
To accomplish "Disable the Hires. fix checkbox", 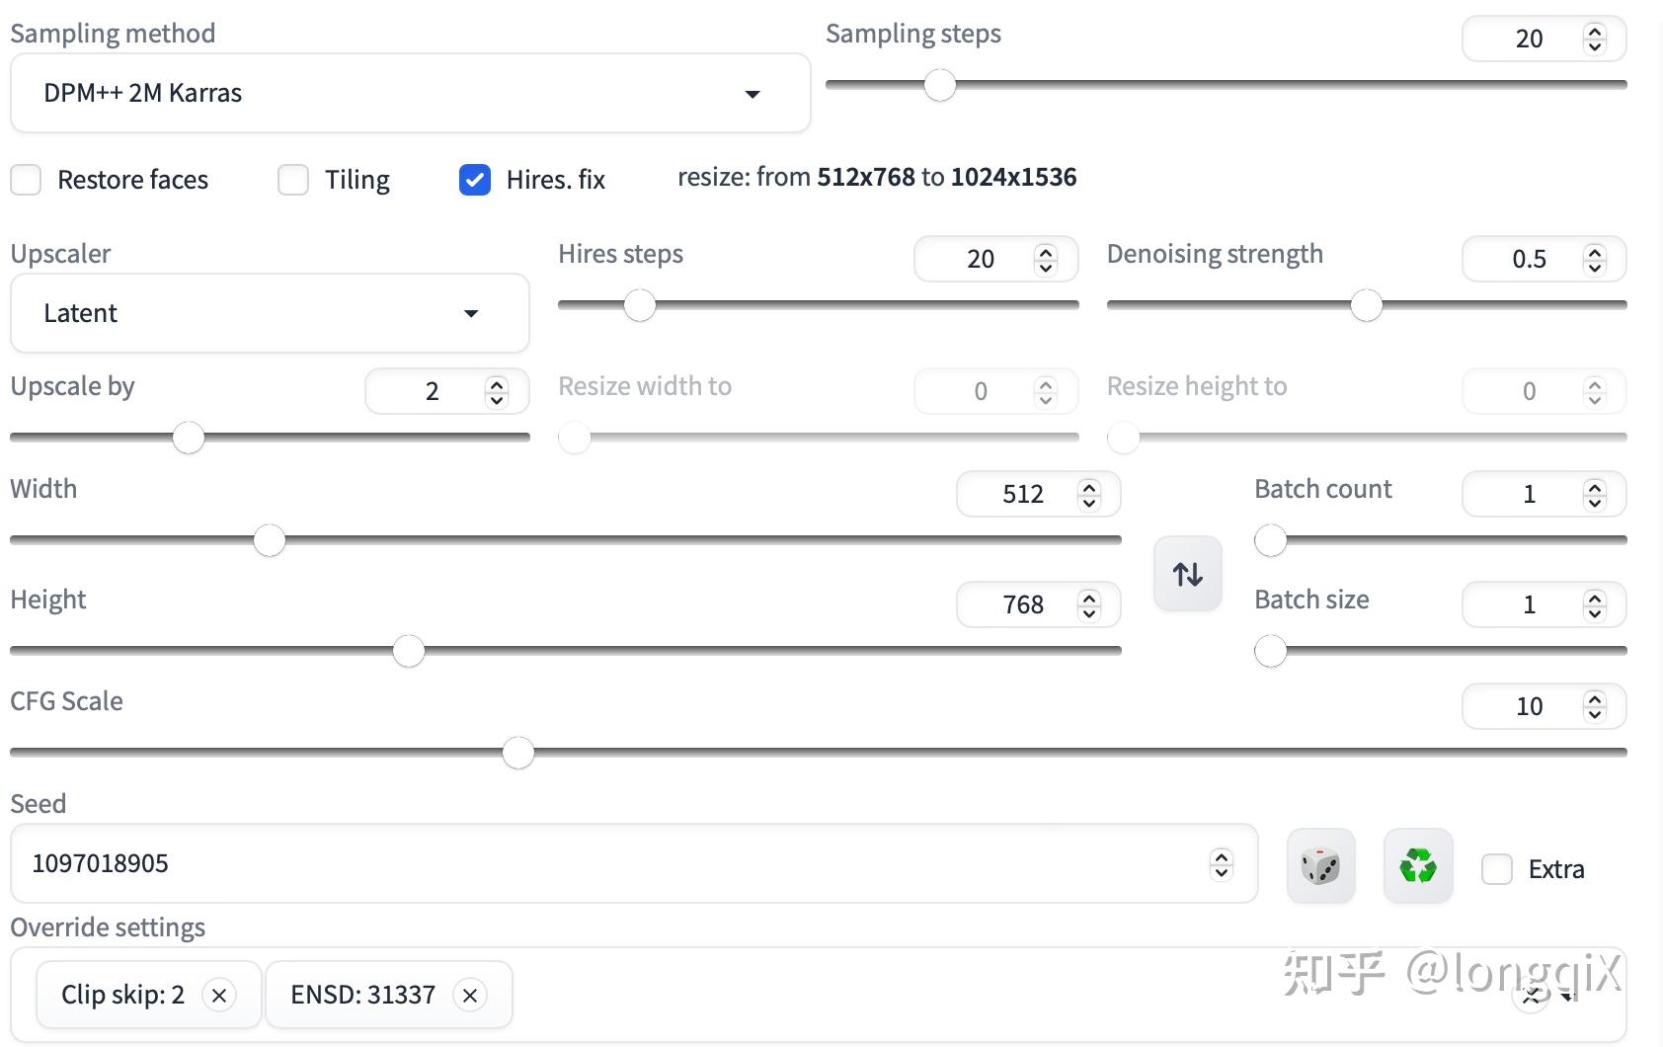I will click(475, 180).
